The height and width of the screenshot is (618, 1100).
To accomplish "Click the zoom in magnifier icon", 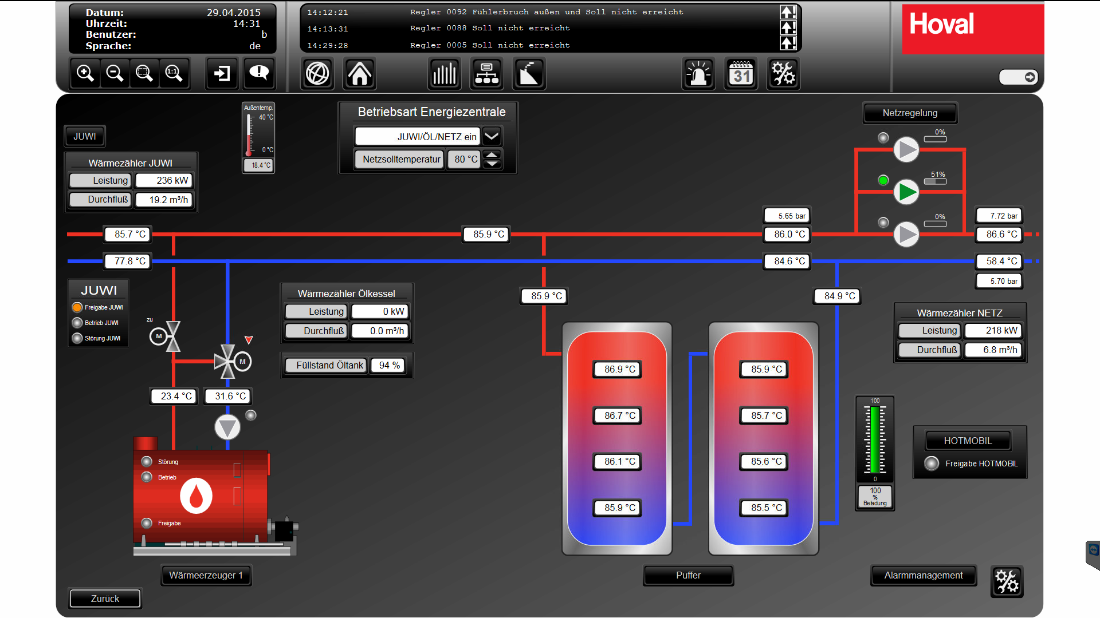I will (x=85, y=73).
